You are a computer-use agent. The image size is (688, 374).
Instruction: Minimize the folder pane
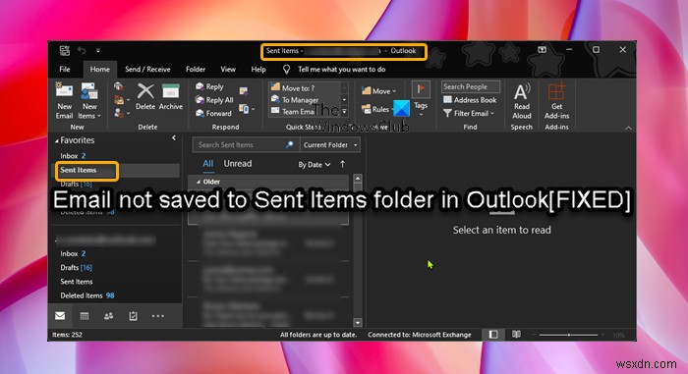point(174,137)
